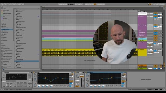Select Utility in the effects list

click(x=18, y=64)
